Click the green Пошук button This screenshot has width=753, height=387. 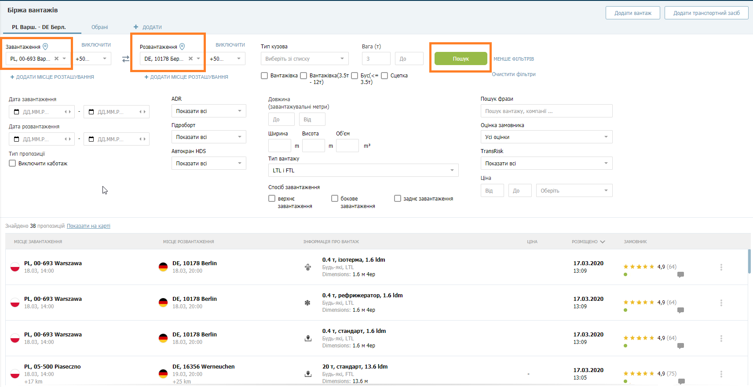[x=461, y=58]
